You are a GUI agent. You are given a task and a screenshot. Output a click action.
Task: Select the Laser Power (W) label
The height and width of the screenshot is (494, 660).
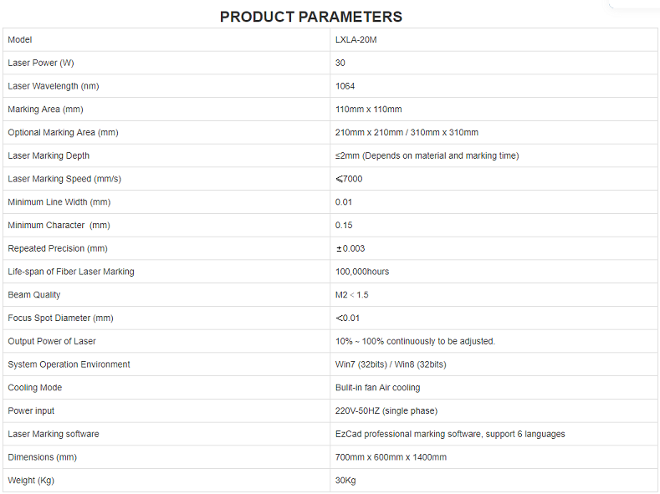coord(40,63)
